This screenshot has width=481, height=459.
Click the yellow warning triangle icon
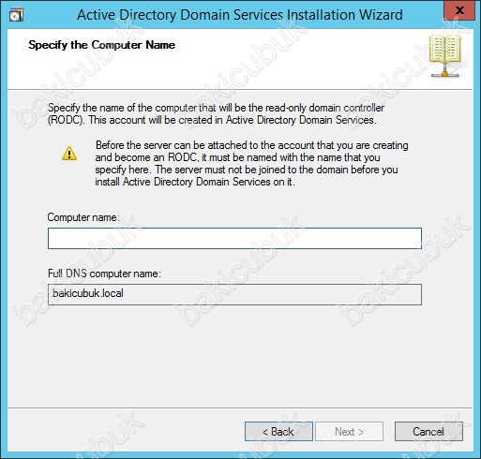point(69,154)
